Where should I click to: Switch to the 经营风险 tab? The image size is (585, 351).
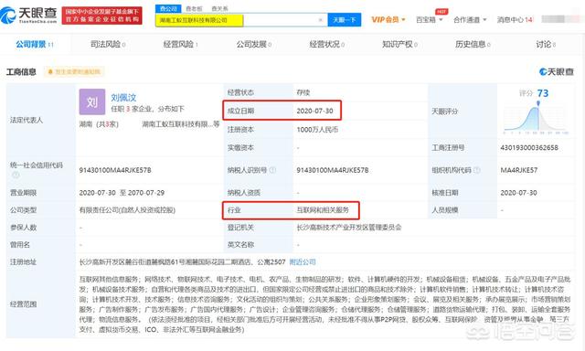(181, 45)
